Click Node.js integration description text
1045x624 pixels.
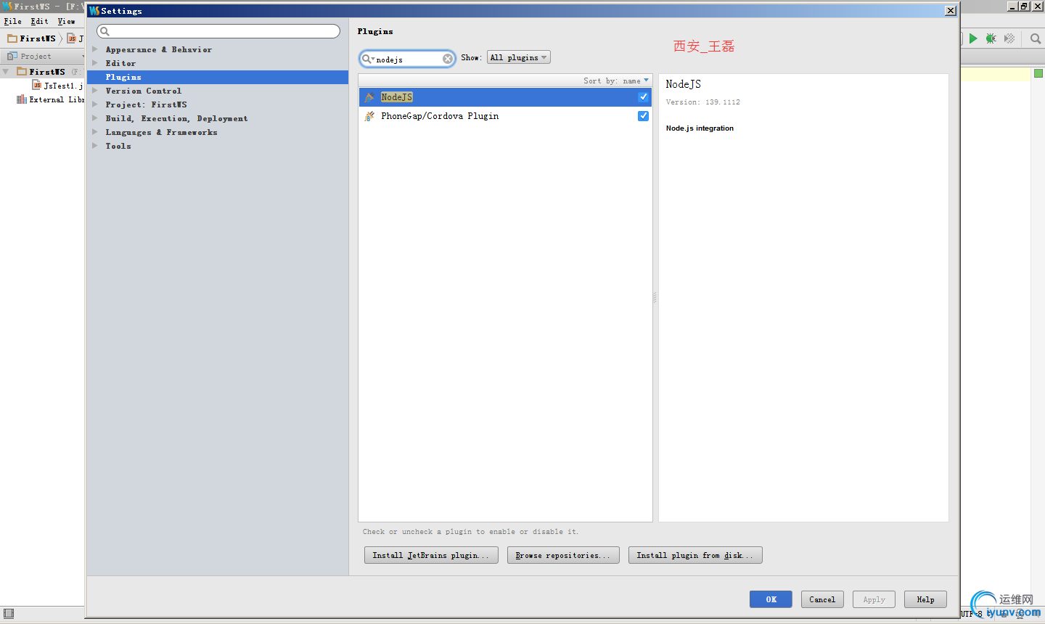tap(700, 128)
